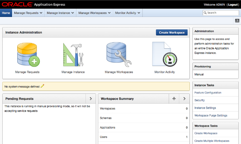Open the Manage Workspaces wrench icon
This screenshot has height=144, width=241.
(119, 54)
